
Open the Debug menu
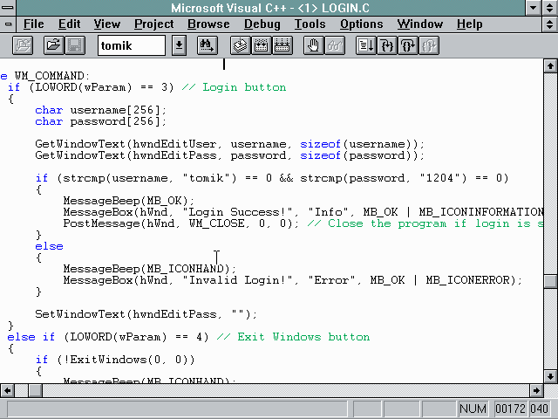click(x=262, y=24)
